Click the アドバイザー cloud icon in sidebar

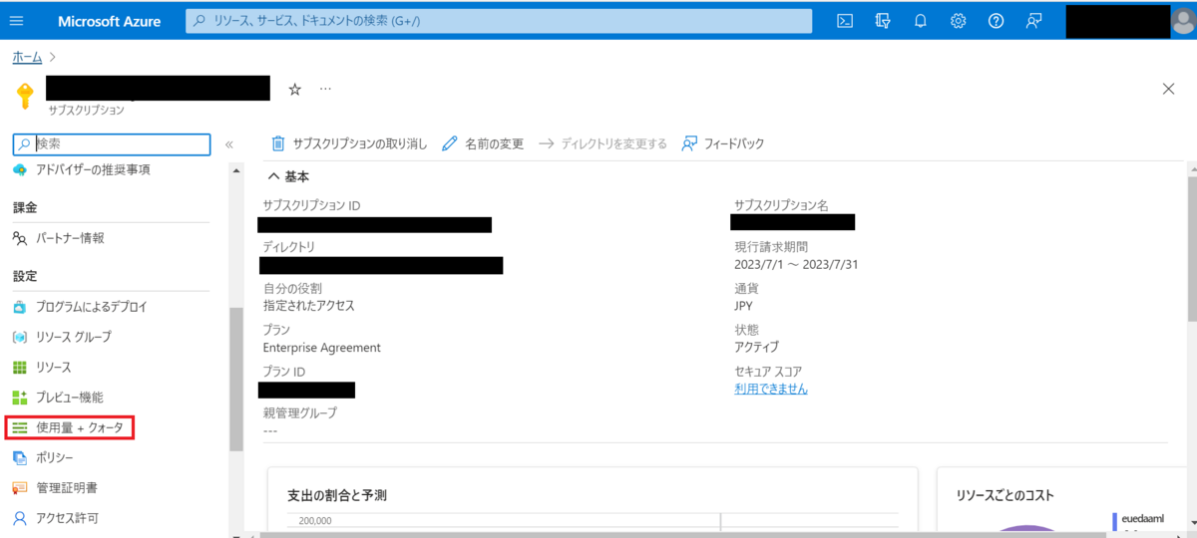pyautogui.click(x=19, y=170)
